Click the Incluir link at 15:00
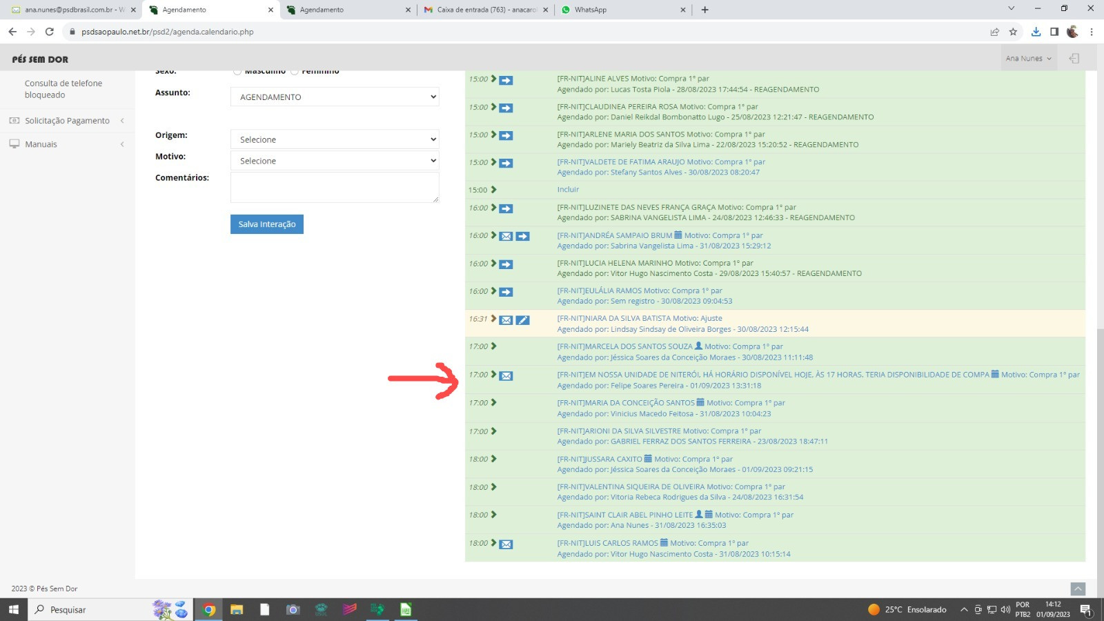This screenshot has width=1104, height=621. [568, 190]
